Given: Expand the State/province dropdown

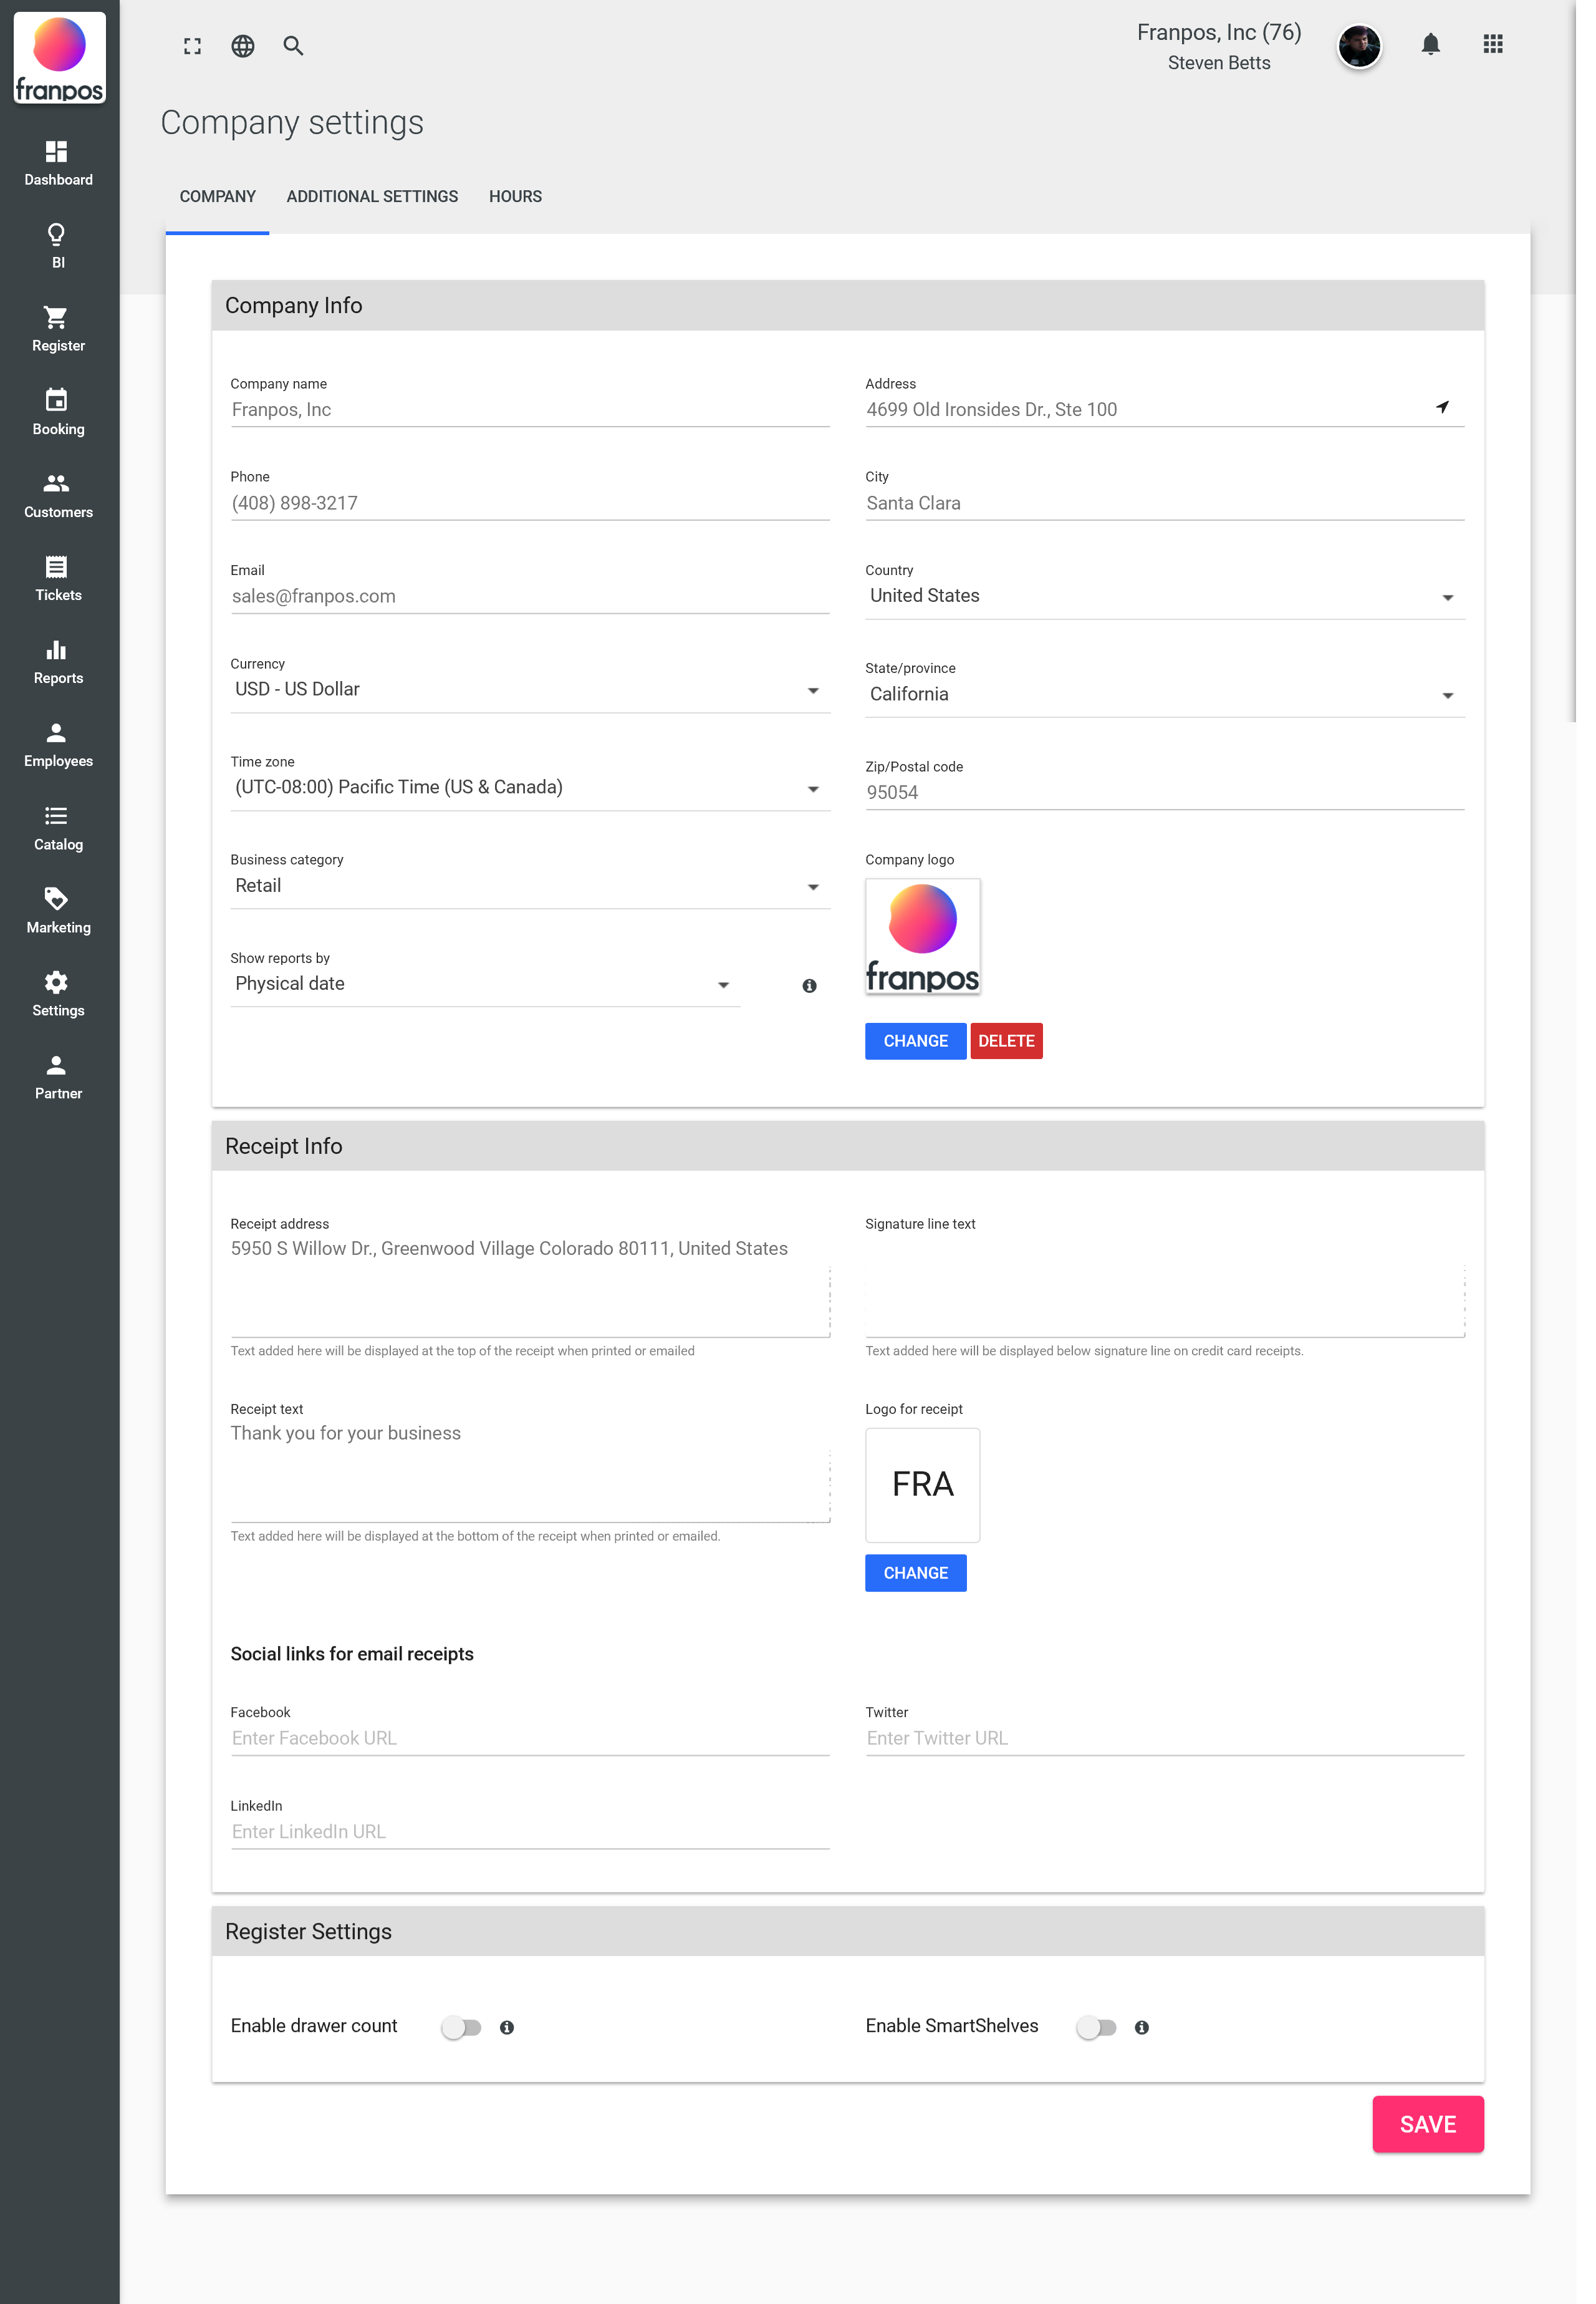Looking at the screenshot, I should click(1164, 694).
